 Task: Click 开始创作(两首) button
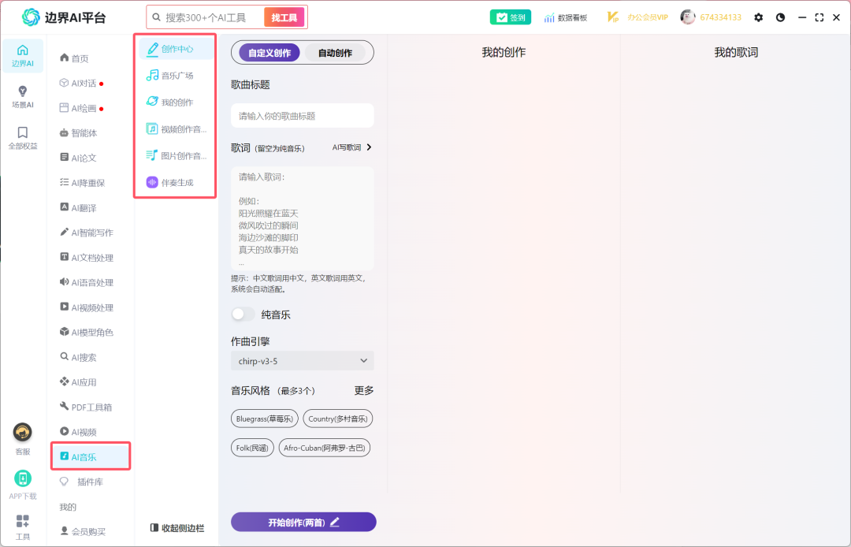[x=303, y=522]
